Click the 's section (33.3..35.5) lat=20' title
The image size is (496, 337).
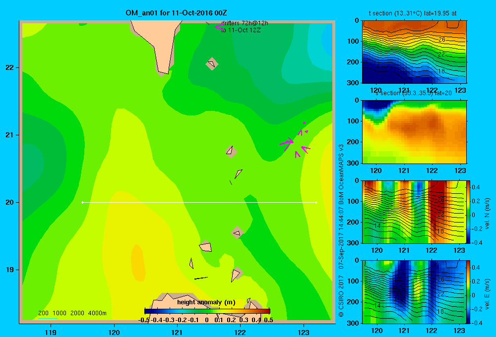[413, 93]
